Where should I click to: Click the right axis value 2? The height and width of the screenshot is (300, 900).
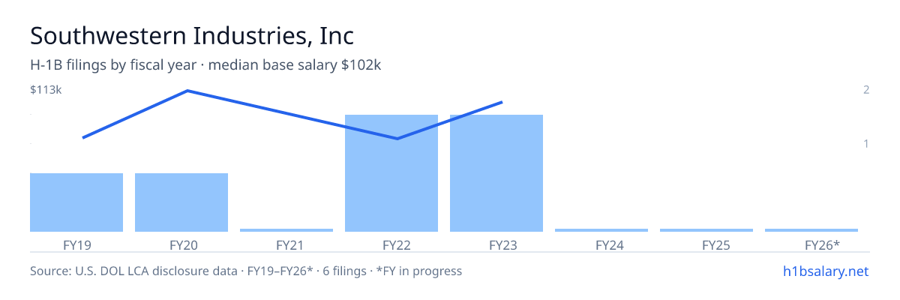pyautogui.click(x=866, y=90)
